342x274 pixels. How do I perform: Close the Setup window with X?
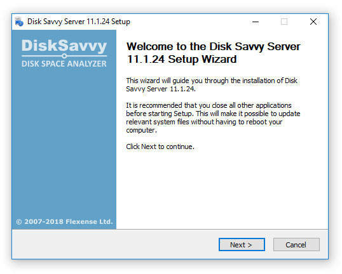click(x=313, y=22)
